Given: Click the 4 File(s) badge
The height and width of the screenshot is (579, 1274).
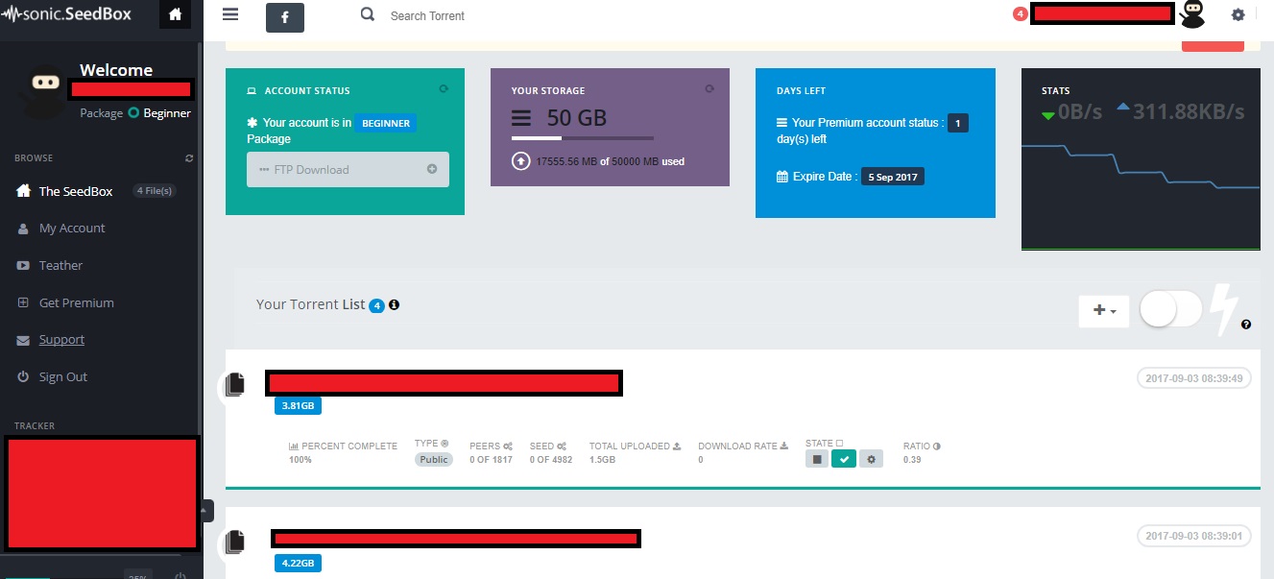Looking at the screenshot, I should 155,191.
